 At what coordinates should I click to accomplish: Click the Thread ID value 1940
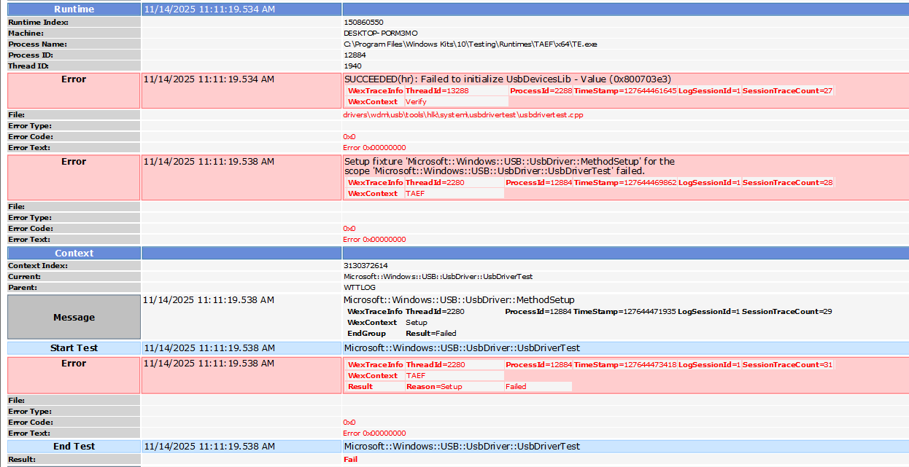pos(352,66)
